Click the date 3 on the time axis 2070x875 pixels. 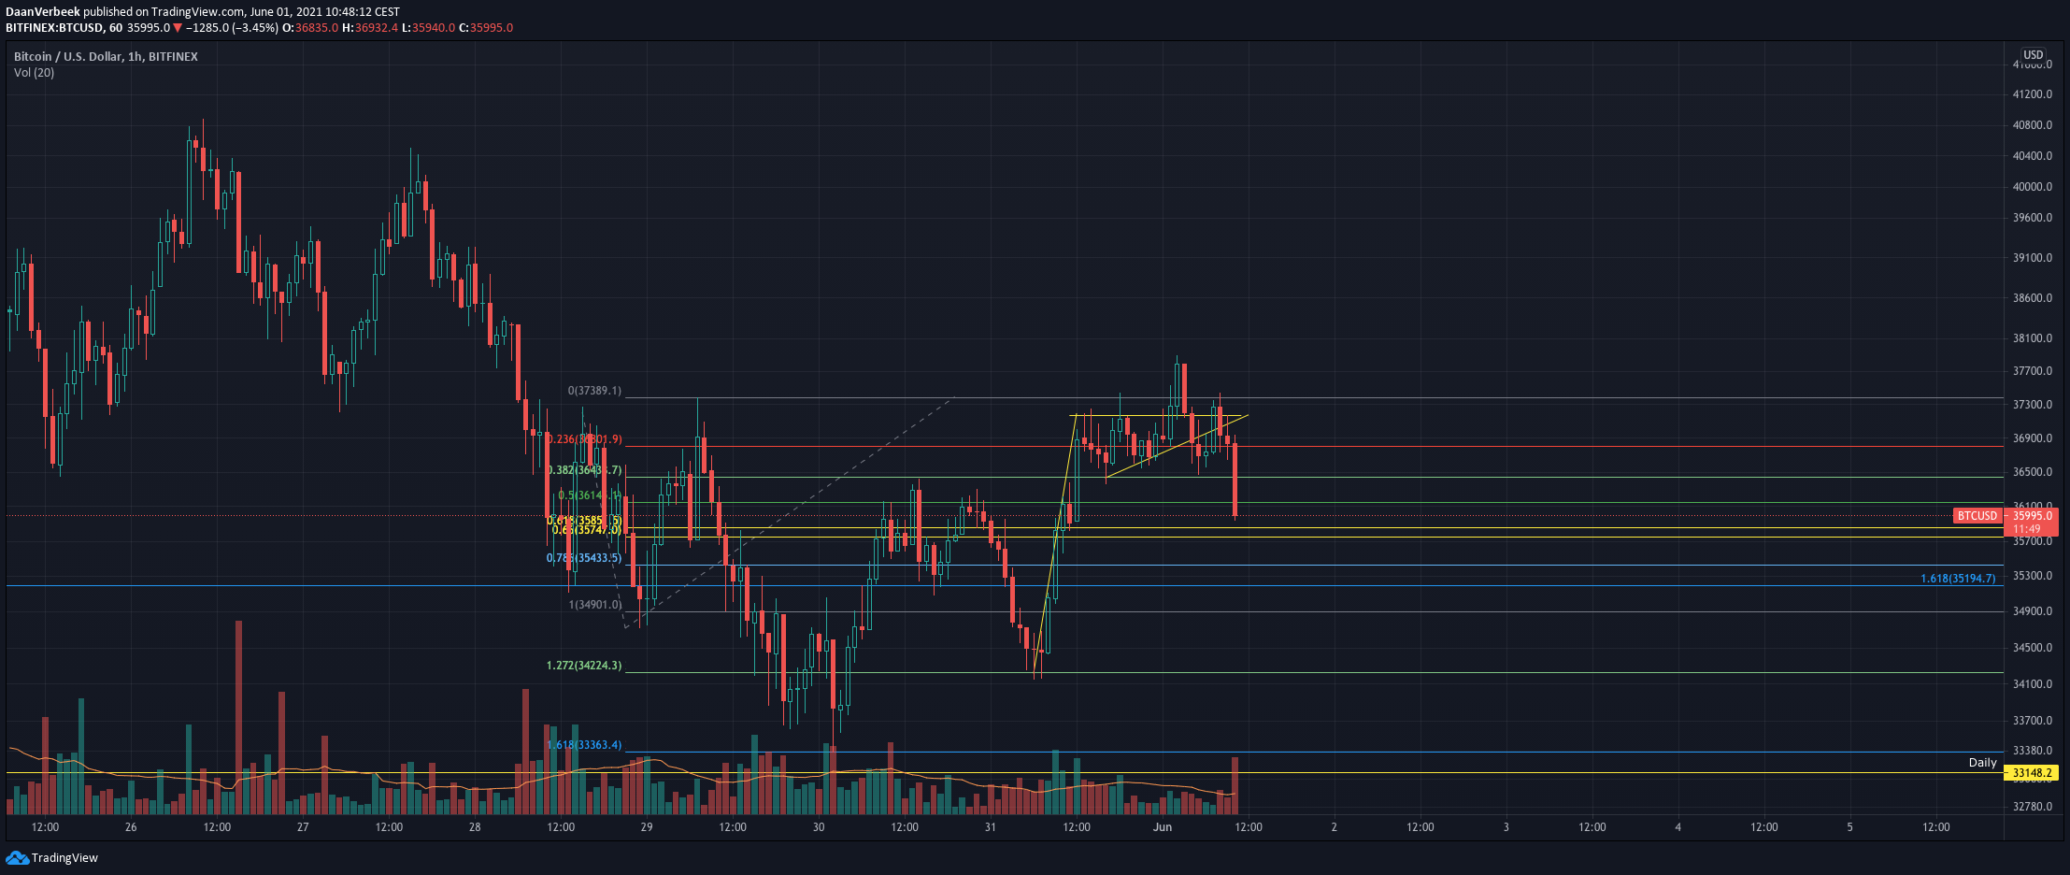(1506, 827)
